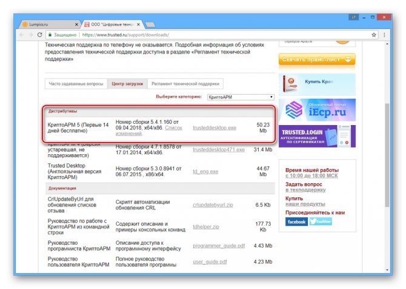Close the ООО Цифровые технологии tab

pos(139,24)
